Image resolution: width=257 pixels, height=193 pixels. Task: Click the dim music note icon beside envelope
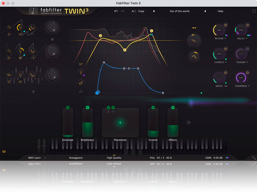81,91
